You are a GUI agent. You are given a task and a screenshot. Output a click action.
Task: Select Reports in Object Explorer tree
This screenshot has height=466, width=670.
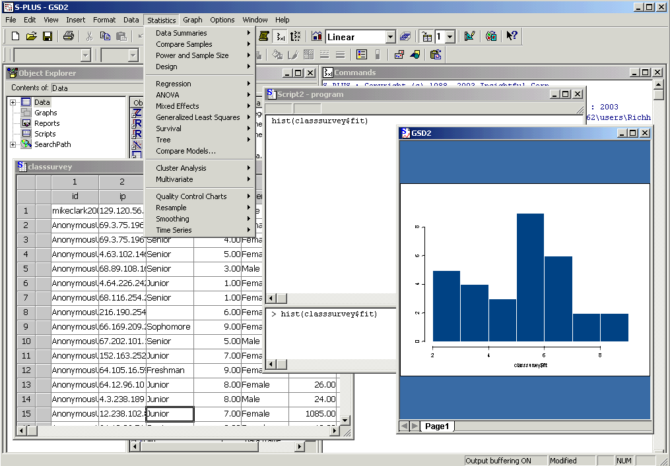(x=47, y=123)
